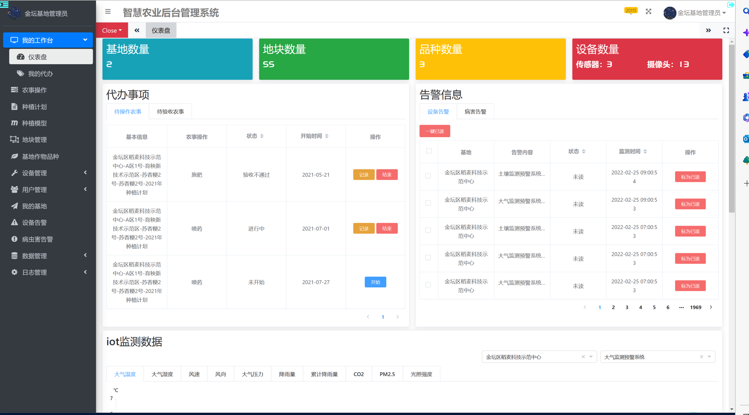Expand the 数据管理 sidebar group
The width and height of the screenshot is (749, 415).
coord(48,256)
